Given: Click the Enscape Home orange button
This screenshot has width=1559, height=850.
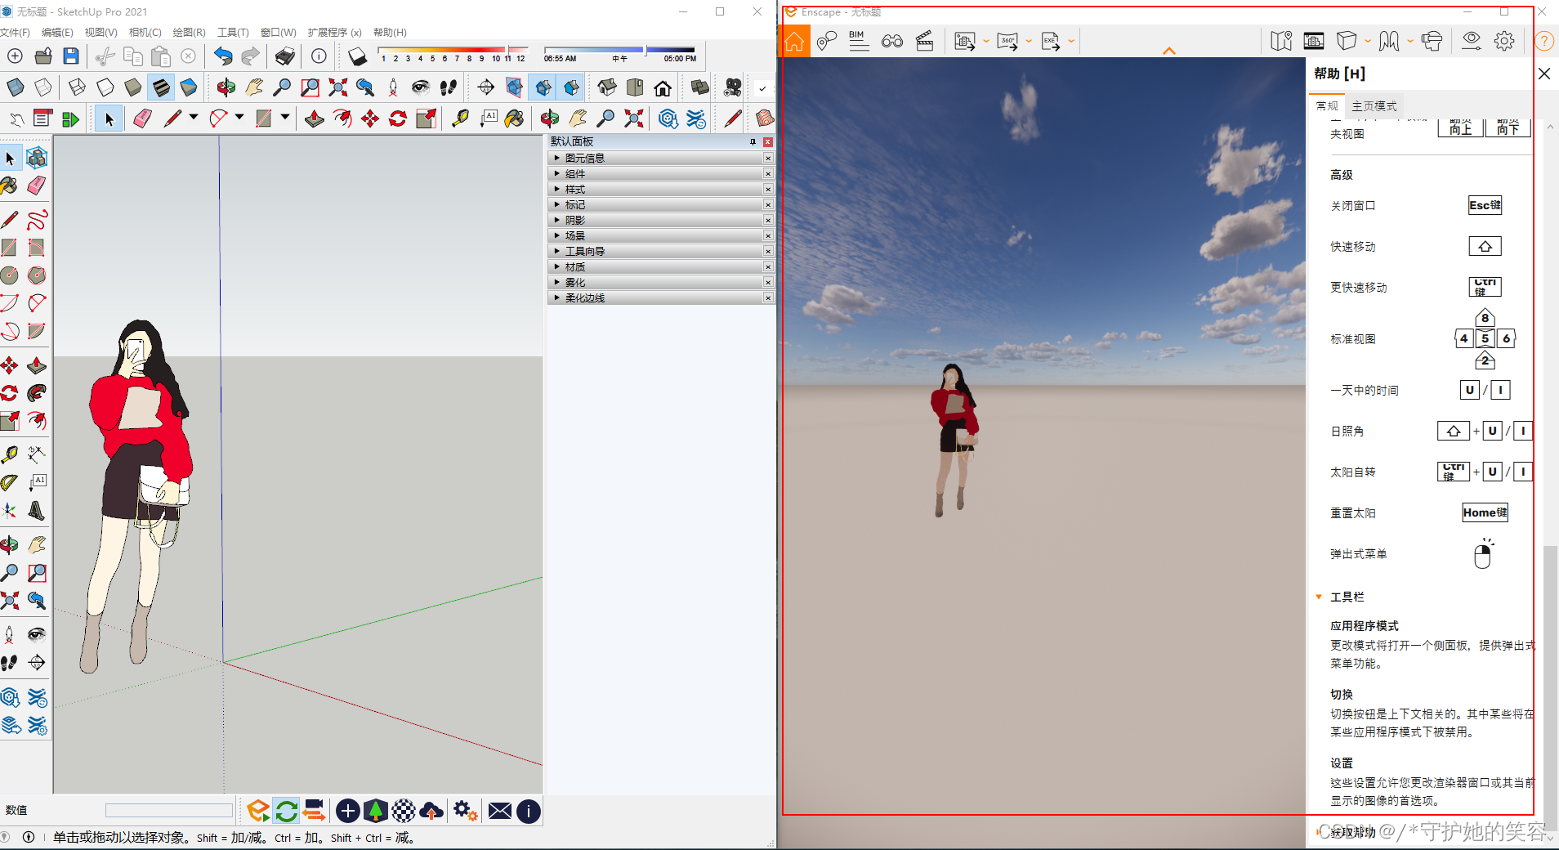Looking at the screenshot, I should coord(795,41).
